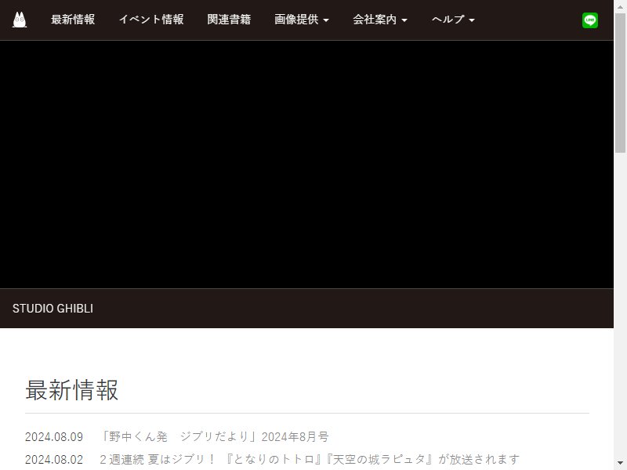Open the LINE icon link
This screenshot has height=470, width=627.
point(590,20)
